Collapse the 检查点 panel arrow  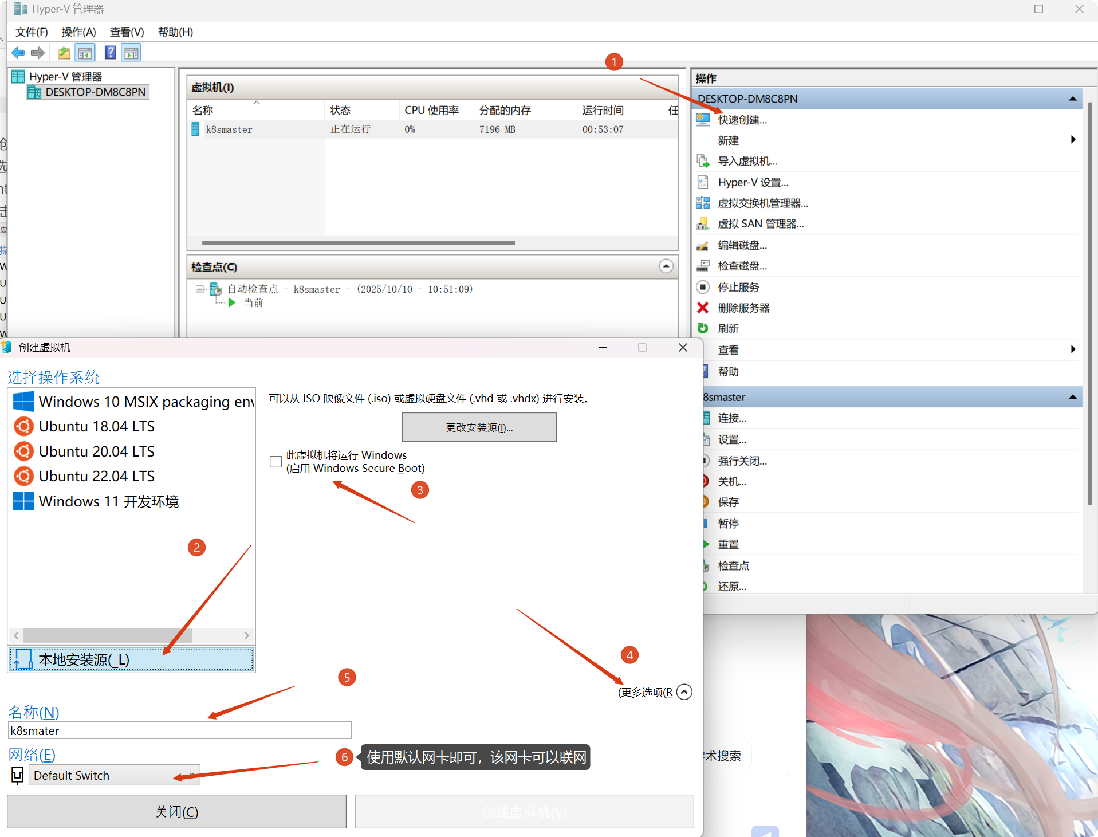pos(666,266)
